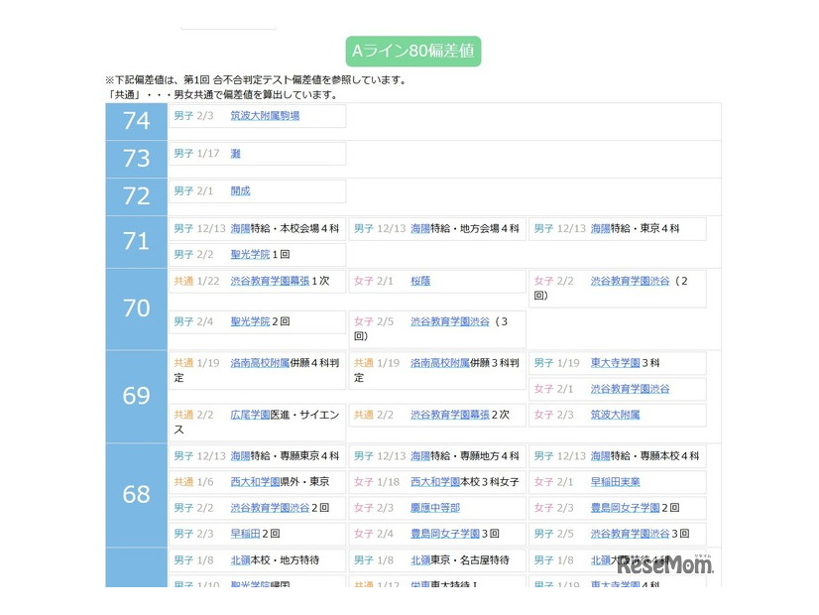Open 海陽 link for 特給・専願地方4科

click(x=420, y=455)
